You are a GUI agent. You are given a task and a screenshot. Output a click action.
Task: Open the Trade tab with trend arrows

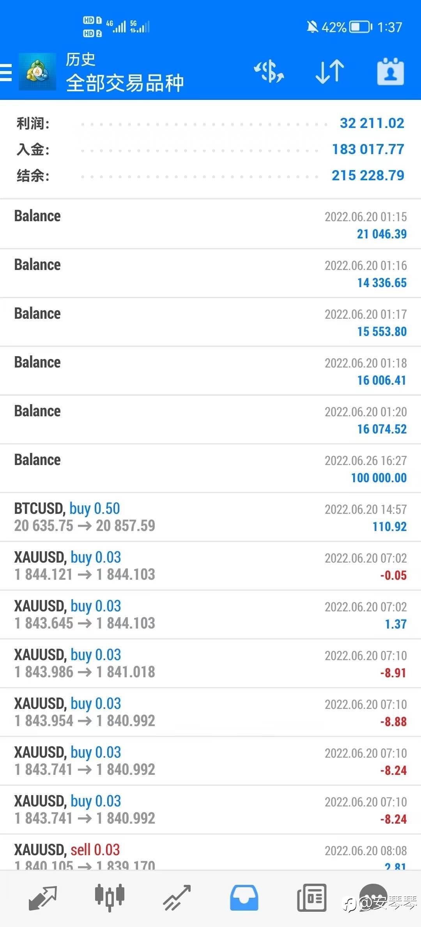(x=177, y=897)
